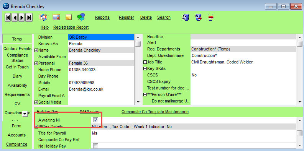Open Composite Co Template Maintenance link
The image size is (304, 151).
[x=155, y=112]
